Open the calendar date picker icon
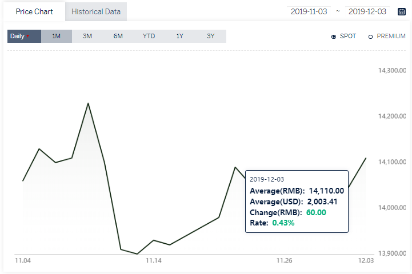The width and height of the screenshot is (412, 274). point(402,12)
